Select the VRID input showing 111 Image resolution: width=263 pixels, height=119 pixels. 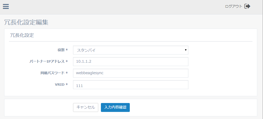coord(130,85)
